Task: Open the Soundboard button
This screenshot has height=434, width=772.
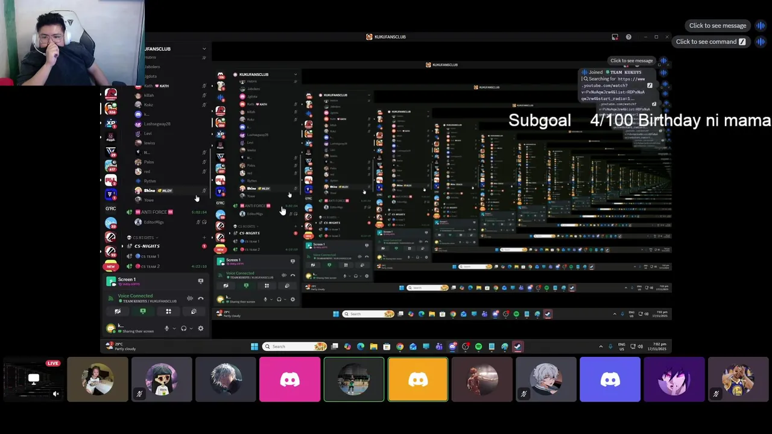Action: [194, 311]
